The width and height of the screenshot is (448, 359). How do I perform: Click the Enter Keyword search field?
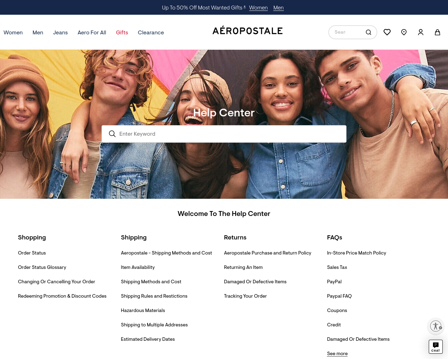224,134
